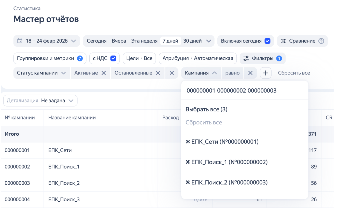Select the Вчера period preset
The image size is (337, 208).
[119, 41]
